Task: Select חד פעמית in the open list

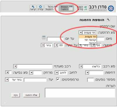Action: click(x=88, y=37)
